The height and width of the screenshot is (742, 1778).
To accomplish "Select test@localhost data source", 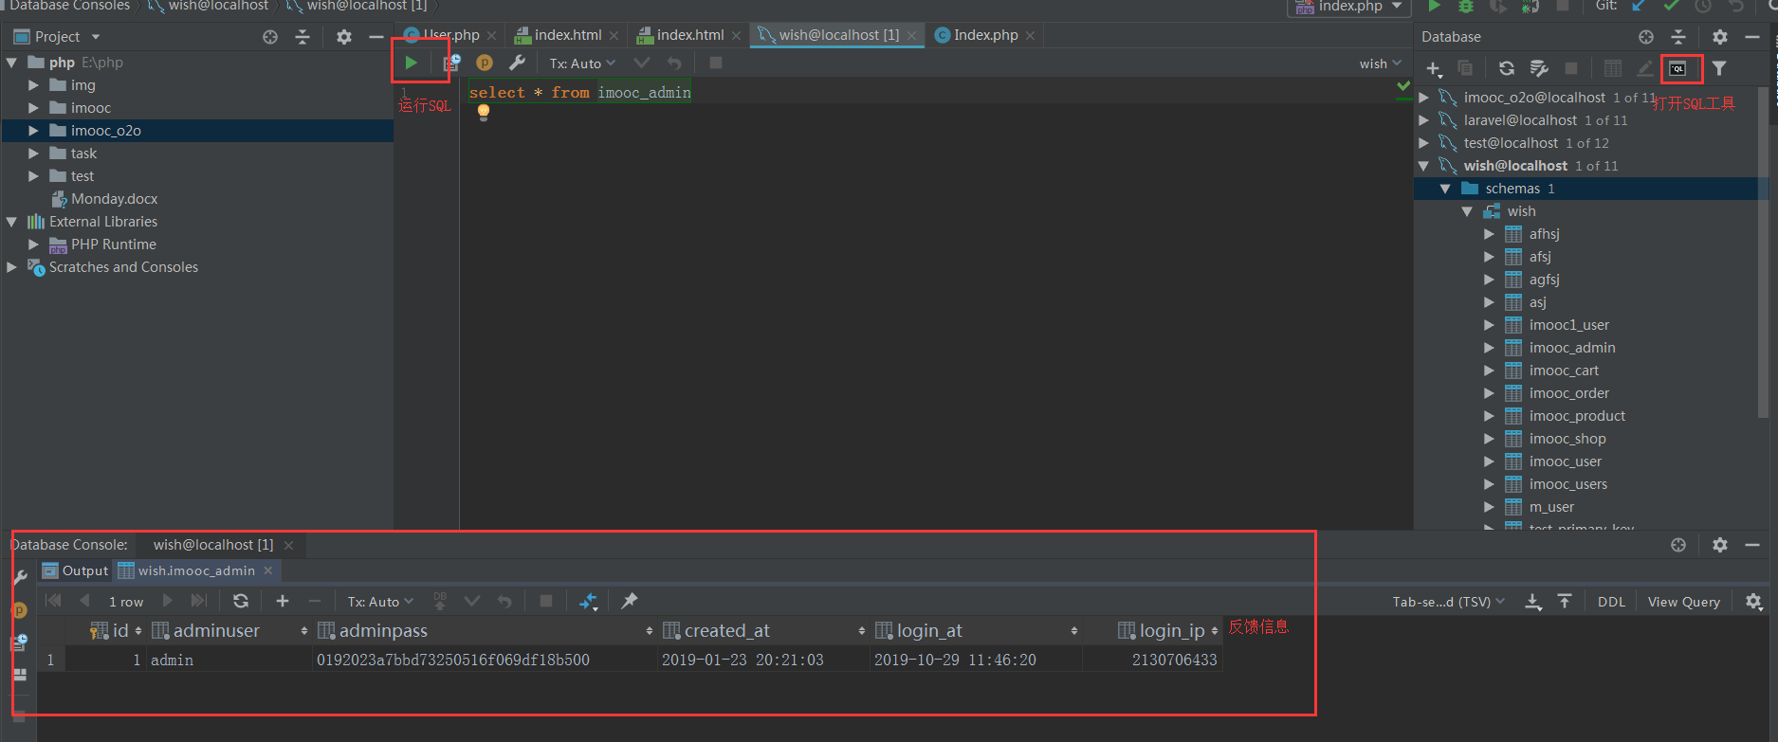I will [1511, 143].
